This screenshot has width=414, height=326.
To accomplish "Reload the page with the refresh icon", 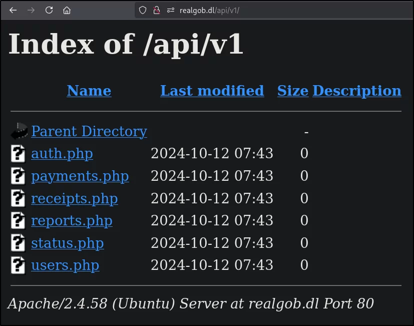I will coord(49,11).
